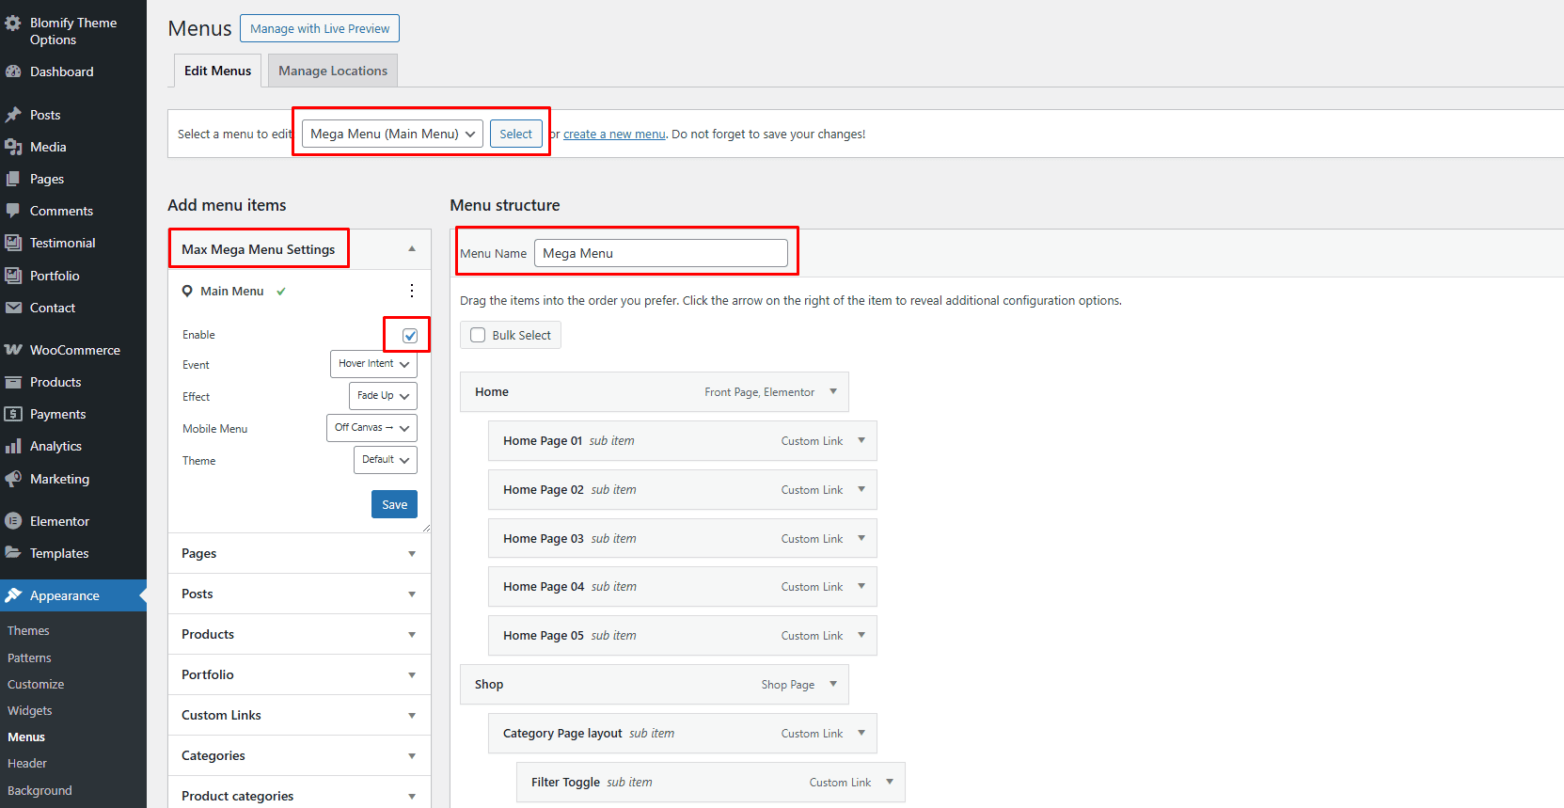Expand the Portfolio accordion panel
Image resolution: width=1564 pixels, height=808 pixels.
tap(412, 675)
